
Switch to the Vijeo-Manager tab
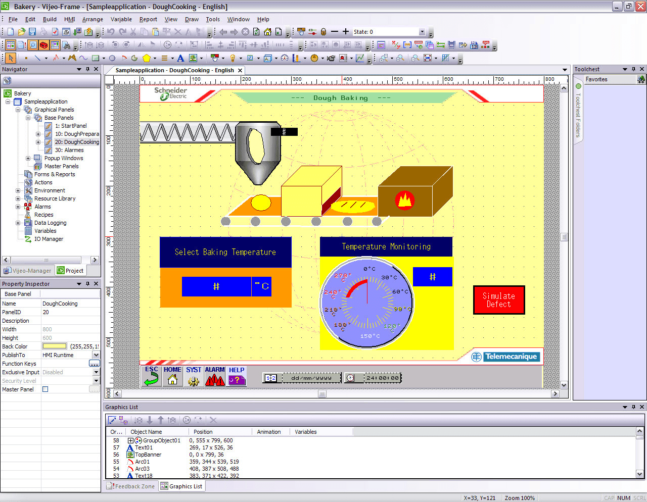(x=28, y=270)
